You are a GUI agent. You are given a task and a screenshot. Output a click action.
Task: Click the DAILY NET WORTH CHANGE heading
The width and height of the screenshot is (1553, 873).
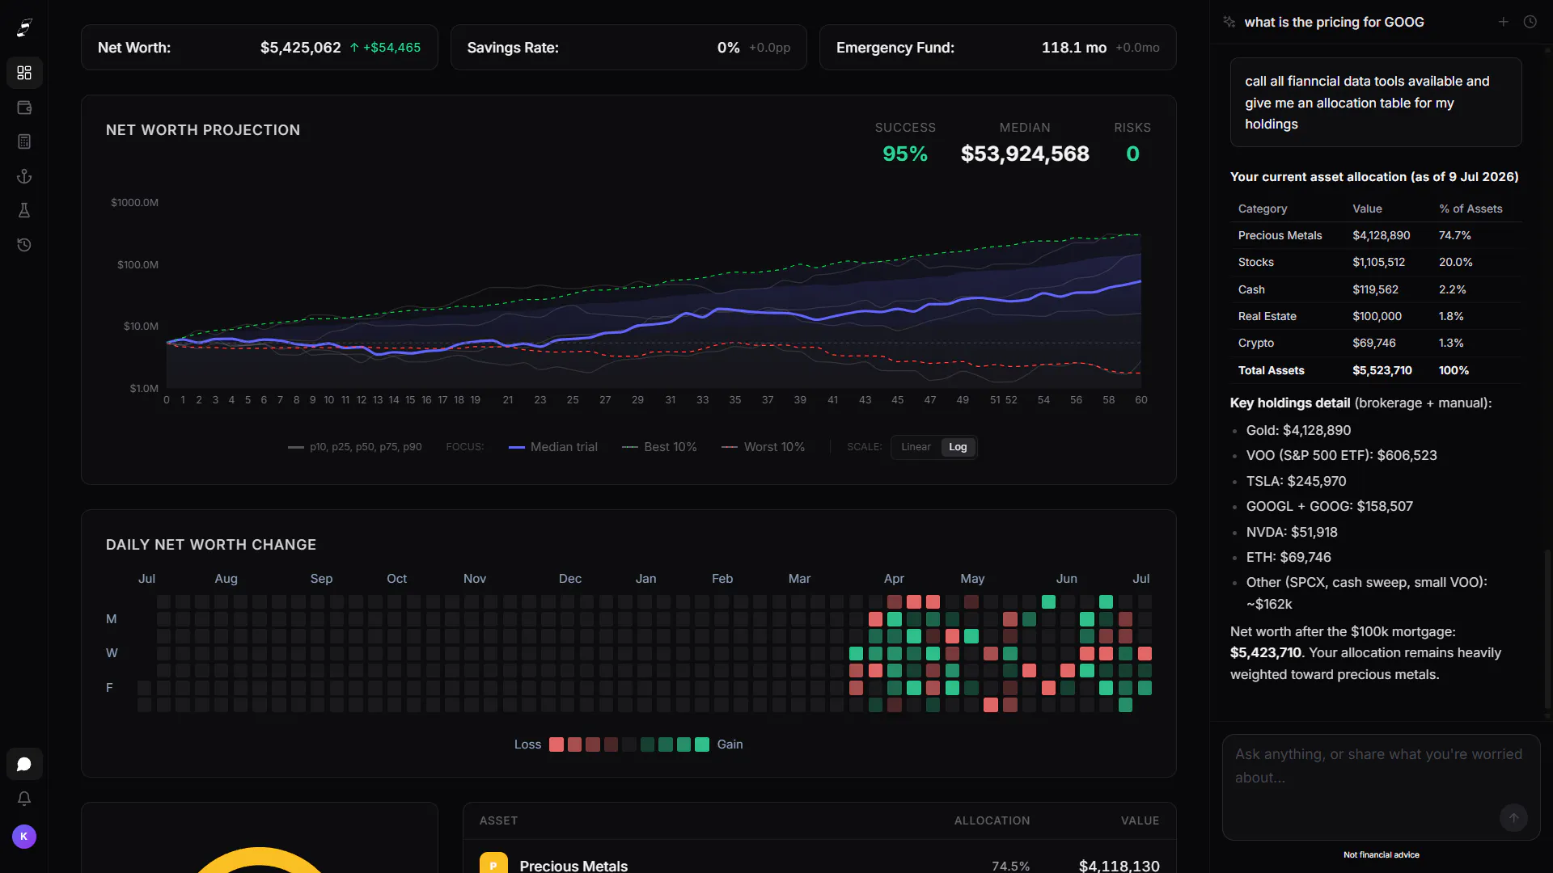tap(211, 545)
